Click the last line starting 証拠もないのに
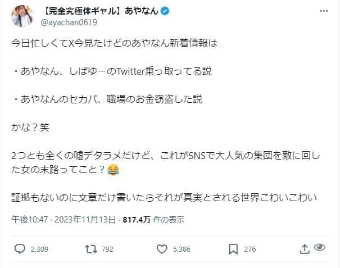 click(165, 197)
